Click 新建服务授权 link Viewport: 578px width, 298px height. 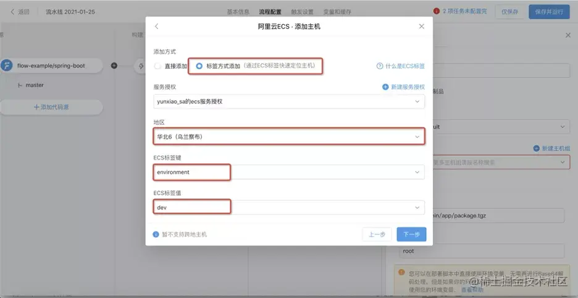click(x=408, y=87)
